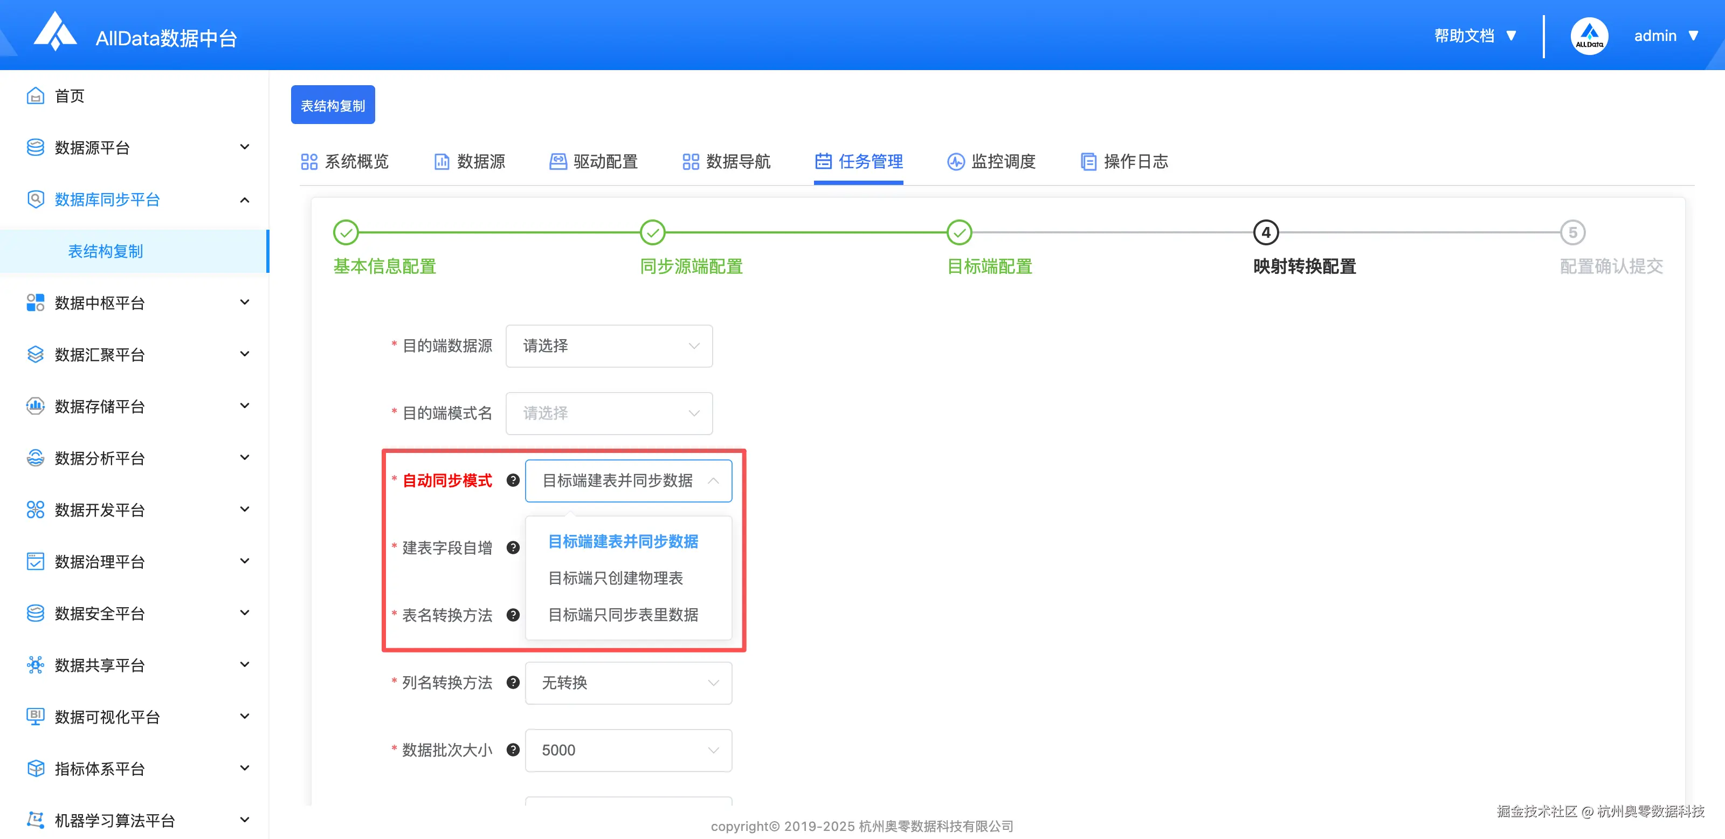Click the 数据可视化平台 sidebar icon
Screen dimensions: 1725x839
tap(36, 717)
